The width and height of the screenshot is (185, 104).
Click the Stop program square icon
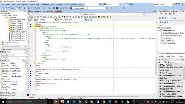tap(57, 8)
